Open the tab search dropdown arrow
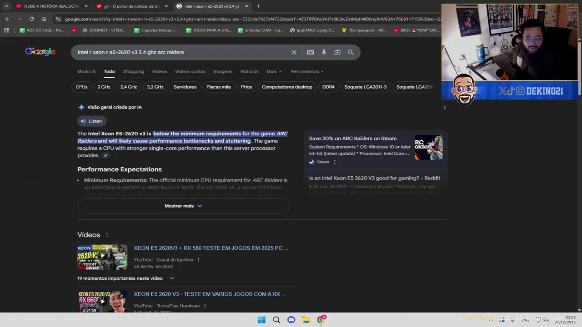The width and height of the screenshot is (582, 327). [6, 6]
